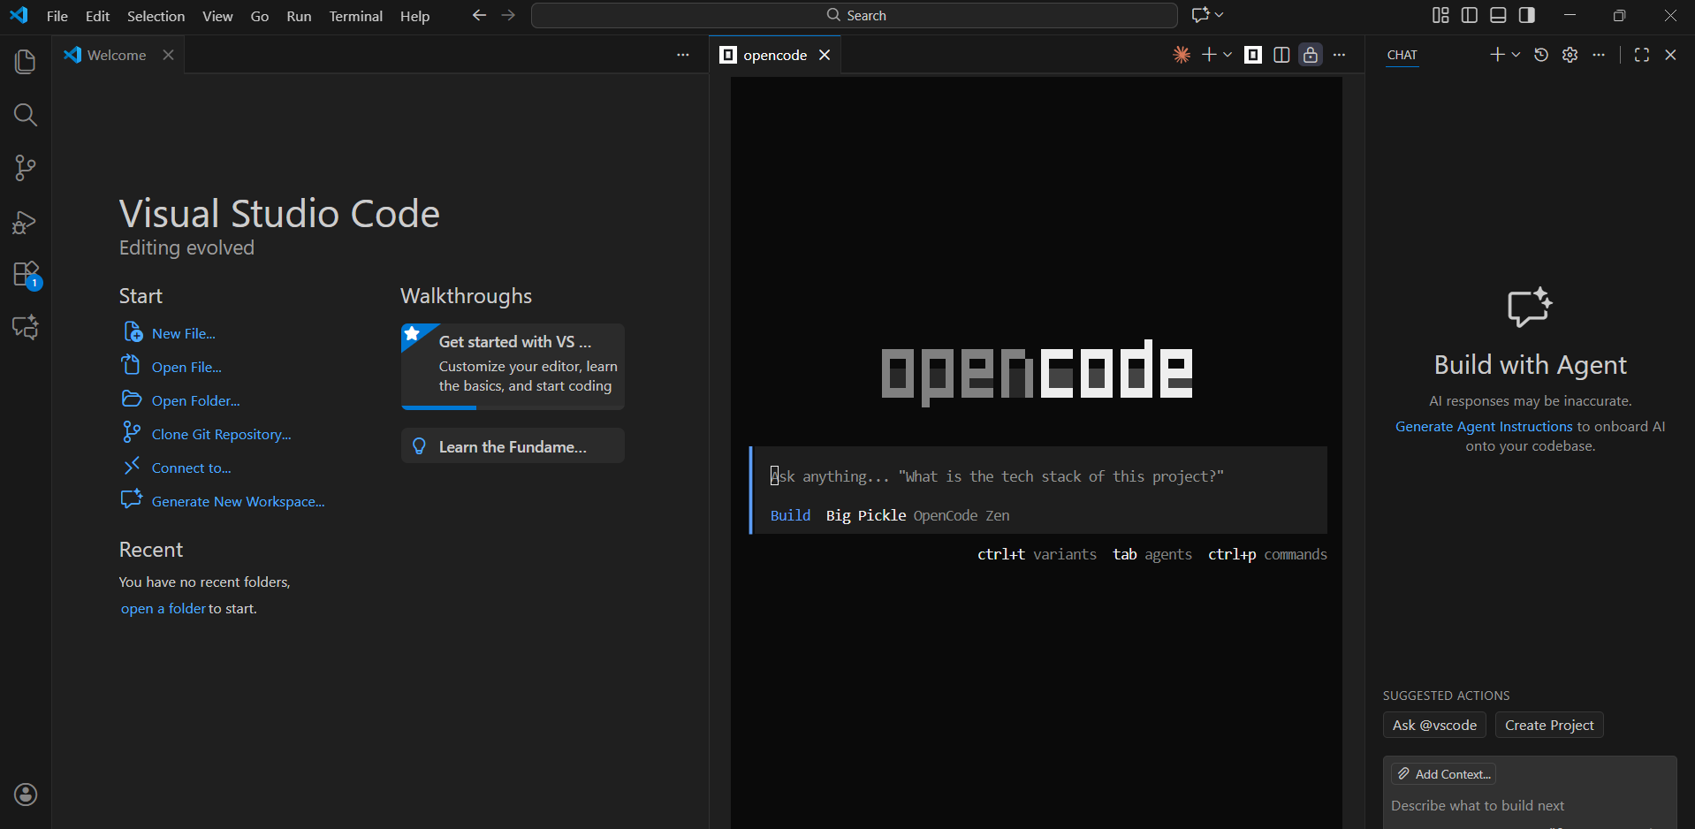Open the Edit menu

pos(97,16)
